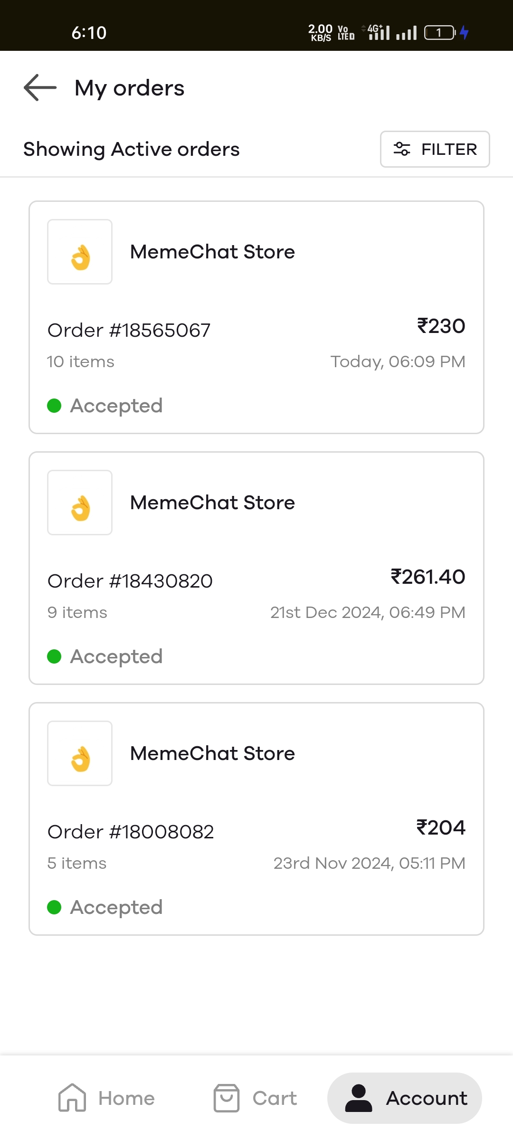Open order #18565067 details
Viewport: 513px width, 1140px height.
(129, 331)
